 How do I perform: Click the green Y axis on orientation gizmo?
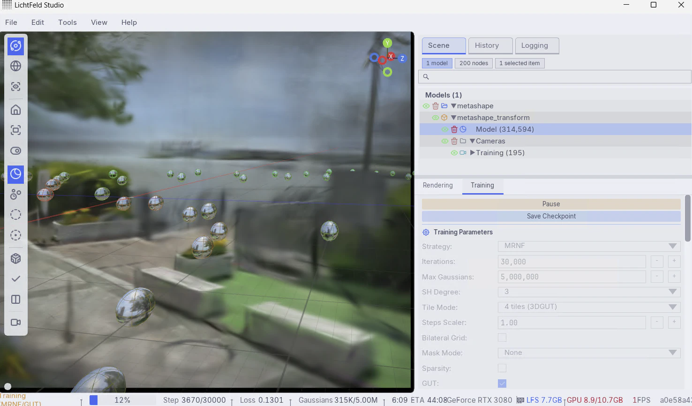coord(387,43)
